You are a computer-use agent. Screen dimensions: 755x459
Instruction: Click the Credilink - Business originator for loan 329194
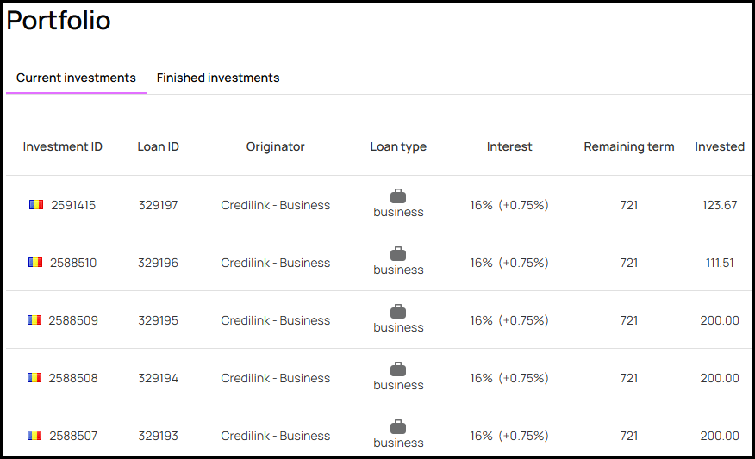pyautogui.click(x=276, y=378)
